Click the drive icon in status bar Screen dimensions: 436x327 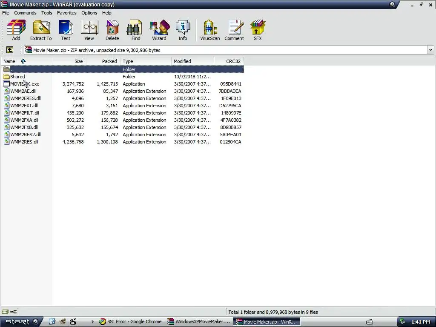click(5, 312)
